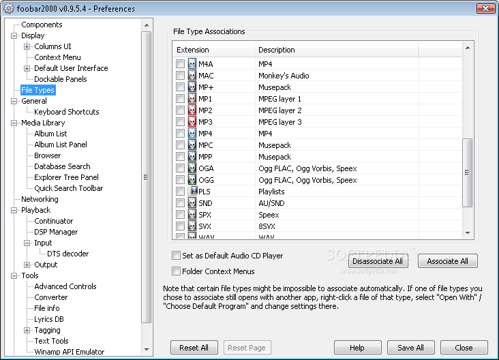Viewport: 499px width, 360px height.
Task: Click the tree panel scroll up arrow
Action: coord(147,25)
